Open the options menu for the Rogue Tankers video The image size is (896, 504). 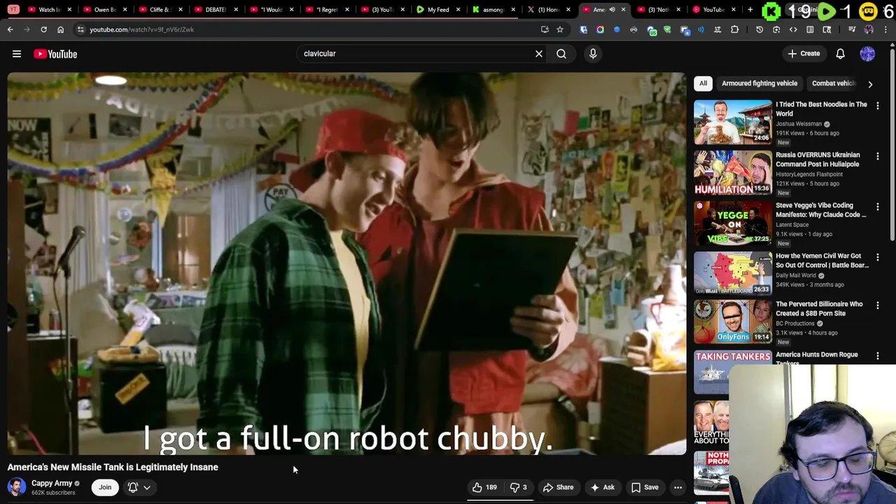(878, 356)
